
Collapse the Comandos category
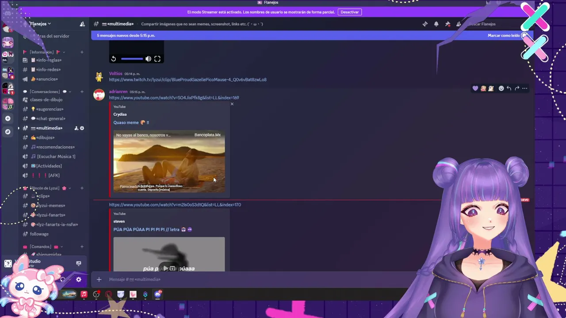(42, 246)
